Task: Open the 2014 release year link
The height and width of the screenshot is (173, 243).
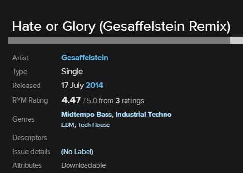Action: pos(94,85)
